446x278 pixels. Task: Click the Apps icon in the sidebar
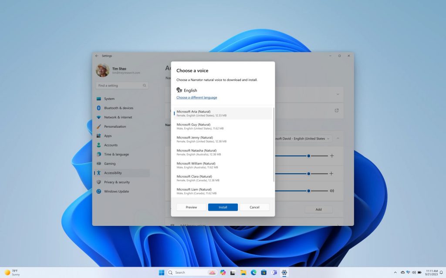(100, 136)
